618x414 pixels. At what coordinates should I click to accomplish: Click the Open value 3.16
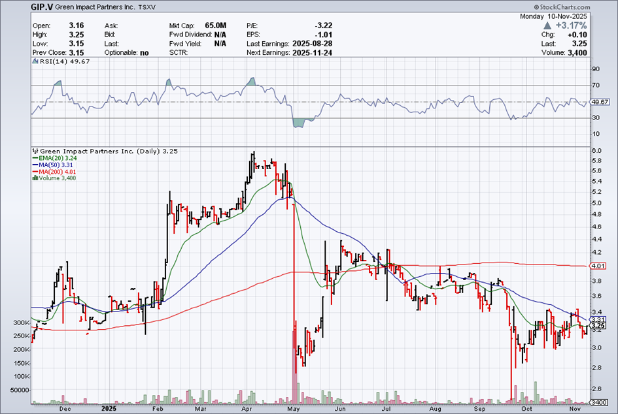pos(77,25)
